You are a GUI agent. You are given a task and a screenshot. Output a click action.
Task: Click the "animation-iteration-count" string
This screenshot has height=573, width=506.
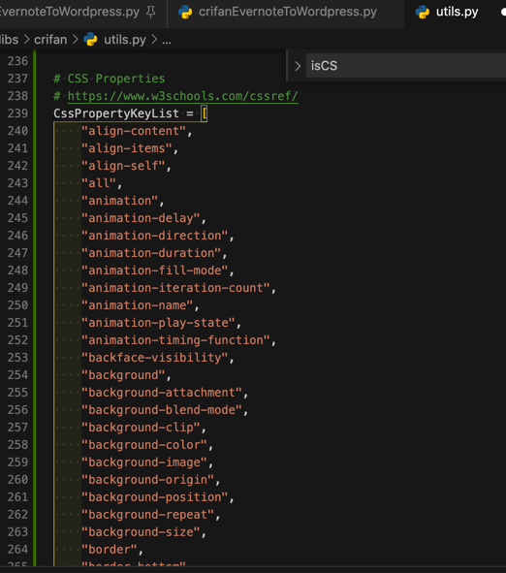pyautogui.click(x=175, y=288)
